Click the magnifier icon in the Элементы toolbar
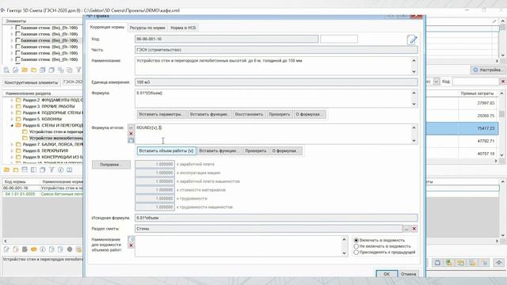 coord(6,70)
